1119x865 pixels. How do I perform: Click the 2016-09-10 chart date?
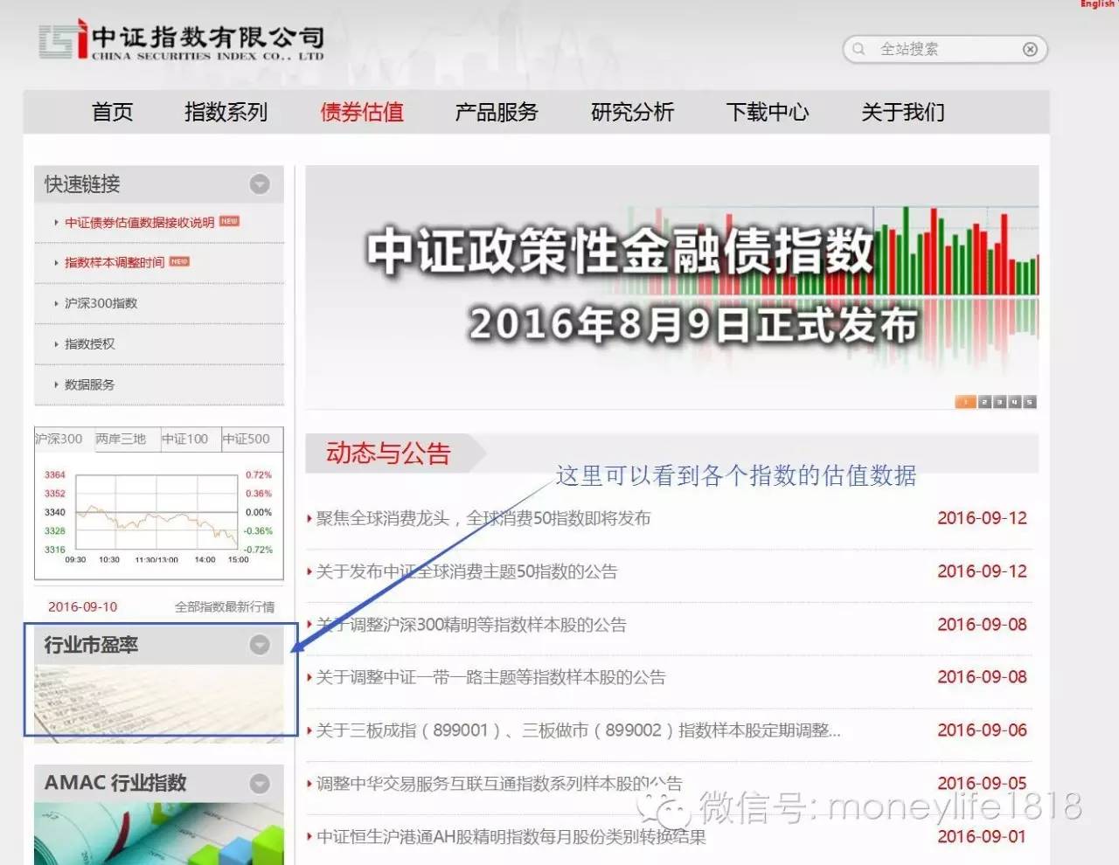point(82,606)
